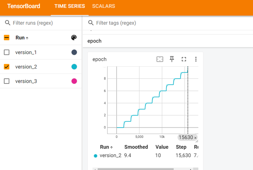Uncheck the version_2 run checkbox
The image size is (253, 170).
click(x=7, y=67)
